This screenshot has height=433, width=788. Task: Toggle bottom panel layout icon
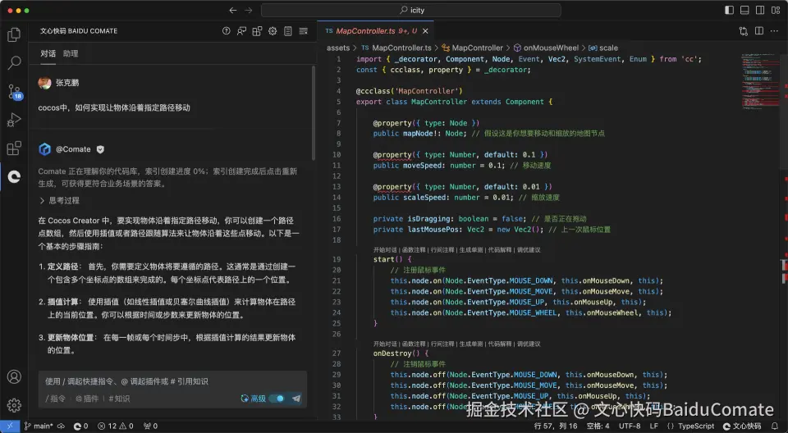point(744,10)
